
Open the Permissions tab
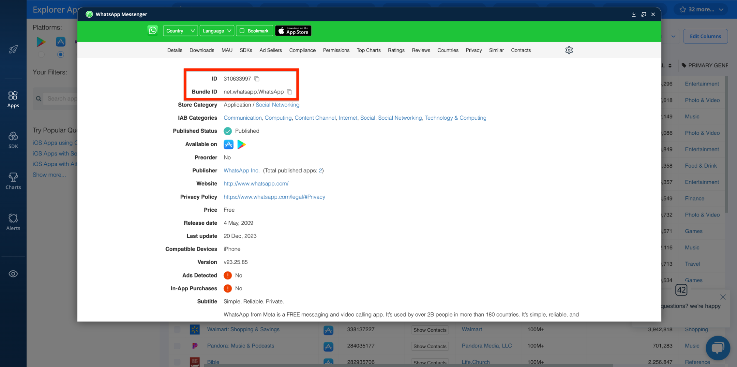[x=336, y=50]
